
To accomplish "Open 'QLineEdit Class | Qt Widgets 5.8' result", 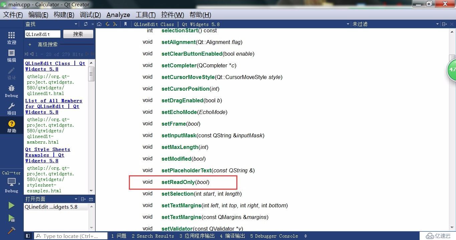I will [55, 66].
